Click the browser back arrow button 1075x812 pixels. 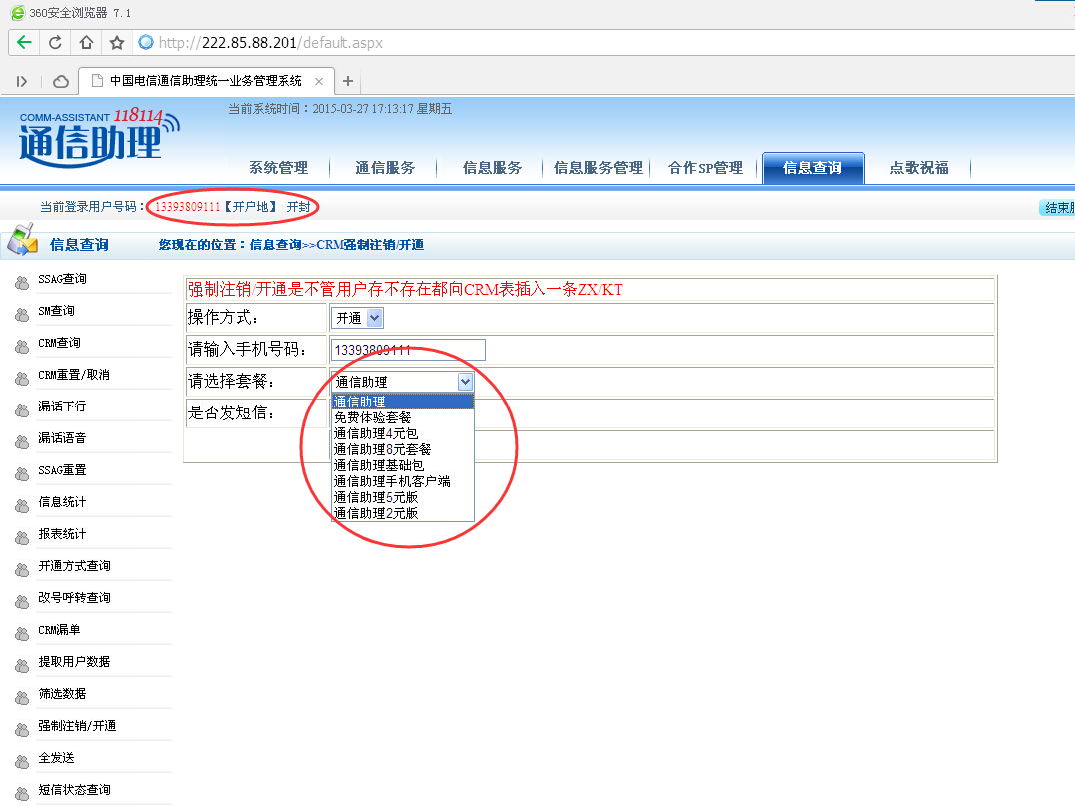pos(24,43)
